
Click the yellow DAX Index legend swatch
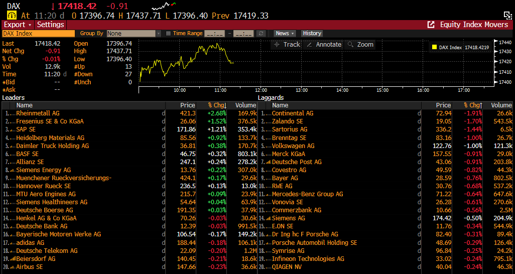click(434, 47)
